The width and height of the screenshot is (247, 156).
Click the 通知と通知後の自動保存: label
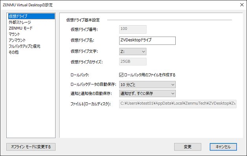coord(91,93)
